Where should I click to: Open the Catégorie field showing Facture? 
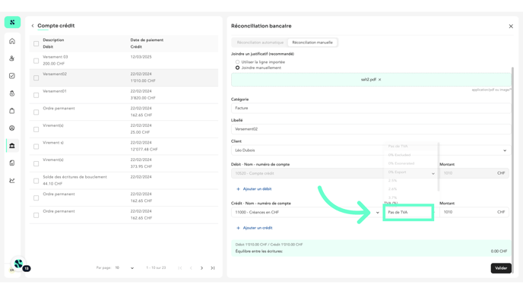(x=370, y=108)
